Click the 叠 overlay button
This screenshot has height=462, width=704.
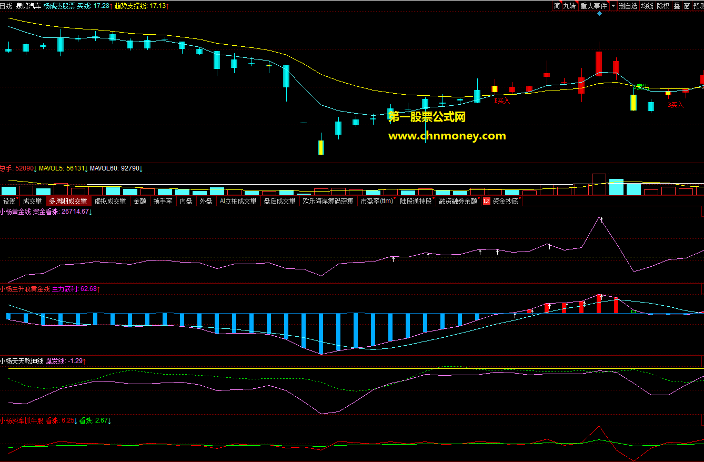coord(677,6)
